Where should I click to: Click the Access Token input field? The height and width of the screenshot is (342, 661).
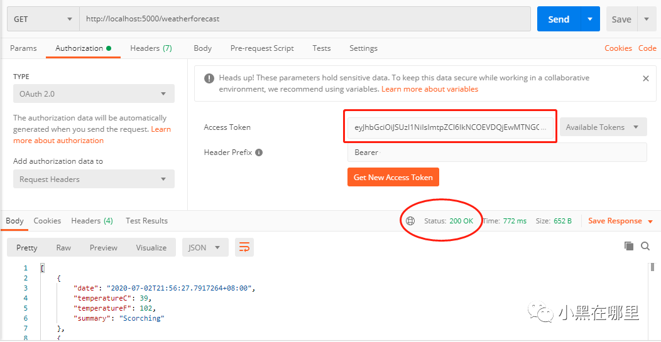pyautogui.click(x=451, y=127)
